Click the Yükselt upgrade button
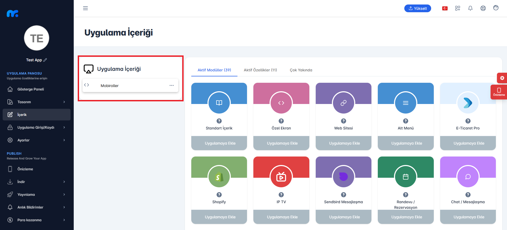507x230 pixels. [418, 8]
